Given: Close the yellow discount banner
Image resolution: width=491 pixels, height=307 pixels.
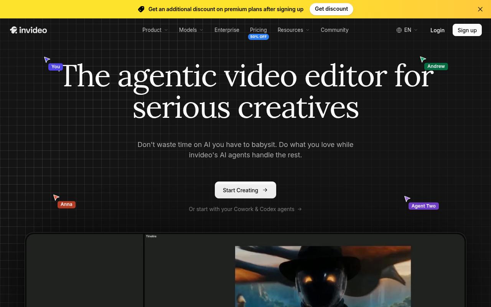Looking at the screenshot, I should (480, 9).
